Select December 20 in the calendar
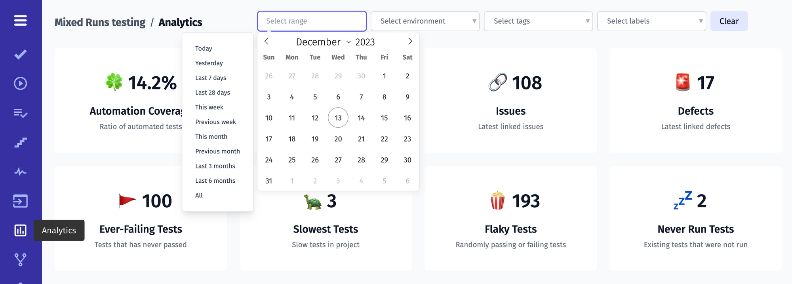This screenshot has height=284, width=792. click(x=338, y=139)
